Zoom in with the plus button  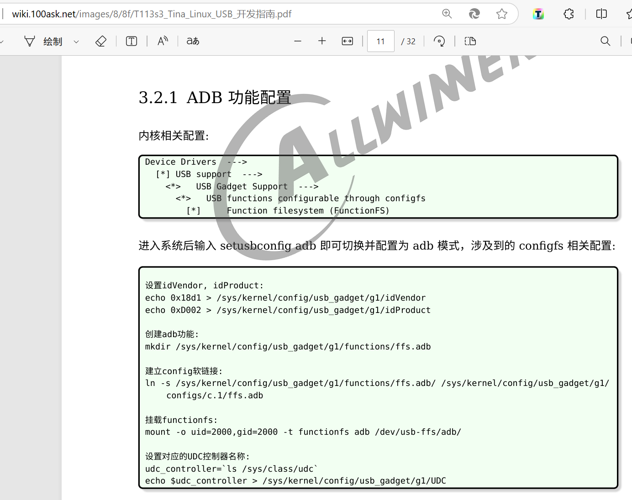tap(322, 41)
